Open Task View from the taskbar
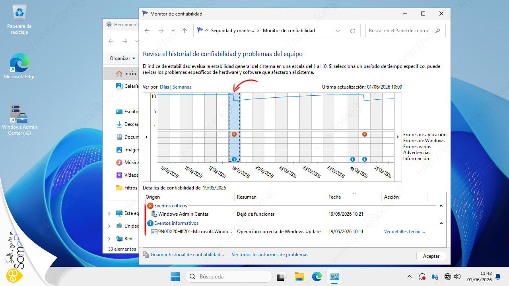This screenshot has height=286, width=509. tap(282, 276)
